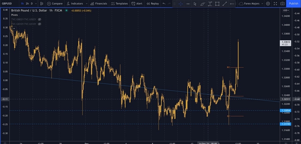Select the horizontal line drawing tool
The height and width of the screenshot is (144, 301).
tap(188, 4)
